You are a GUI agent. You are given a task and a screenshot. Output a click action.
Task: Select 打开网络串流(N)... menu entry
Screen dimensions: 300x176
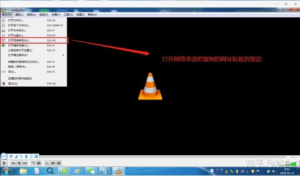click(x=34, y=40)
